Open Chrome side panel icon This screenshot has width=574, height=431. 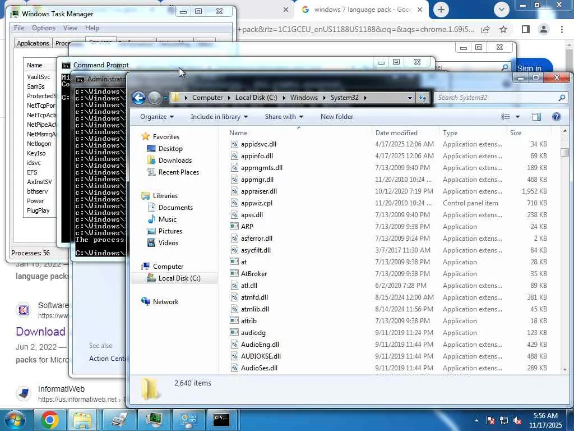click(x=526, y=29)
